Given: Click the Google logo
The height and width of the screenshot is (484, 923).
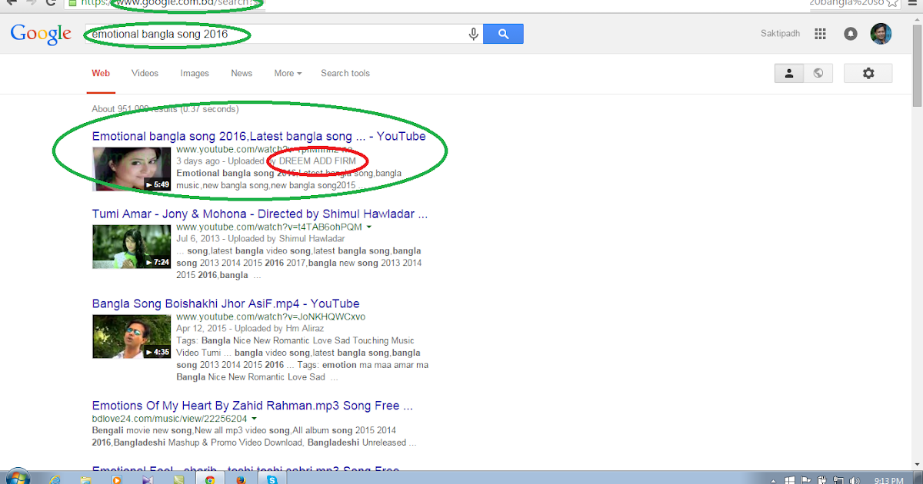Looking at the screenshot, I should [40, 35].
